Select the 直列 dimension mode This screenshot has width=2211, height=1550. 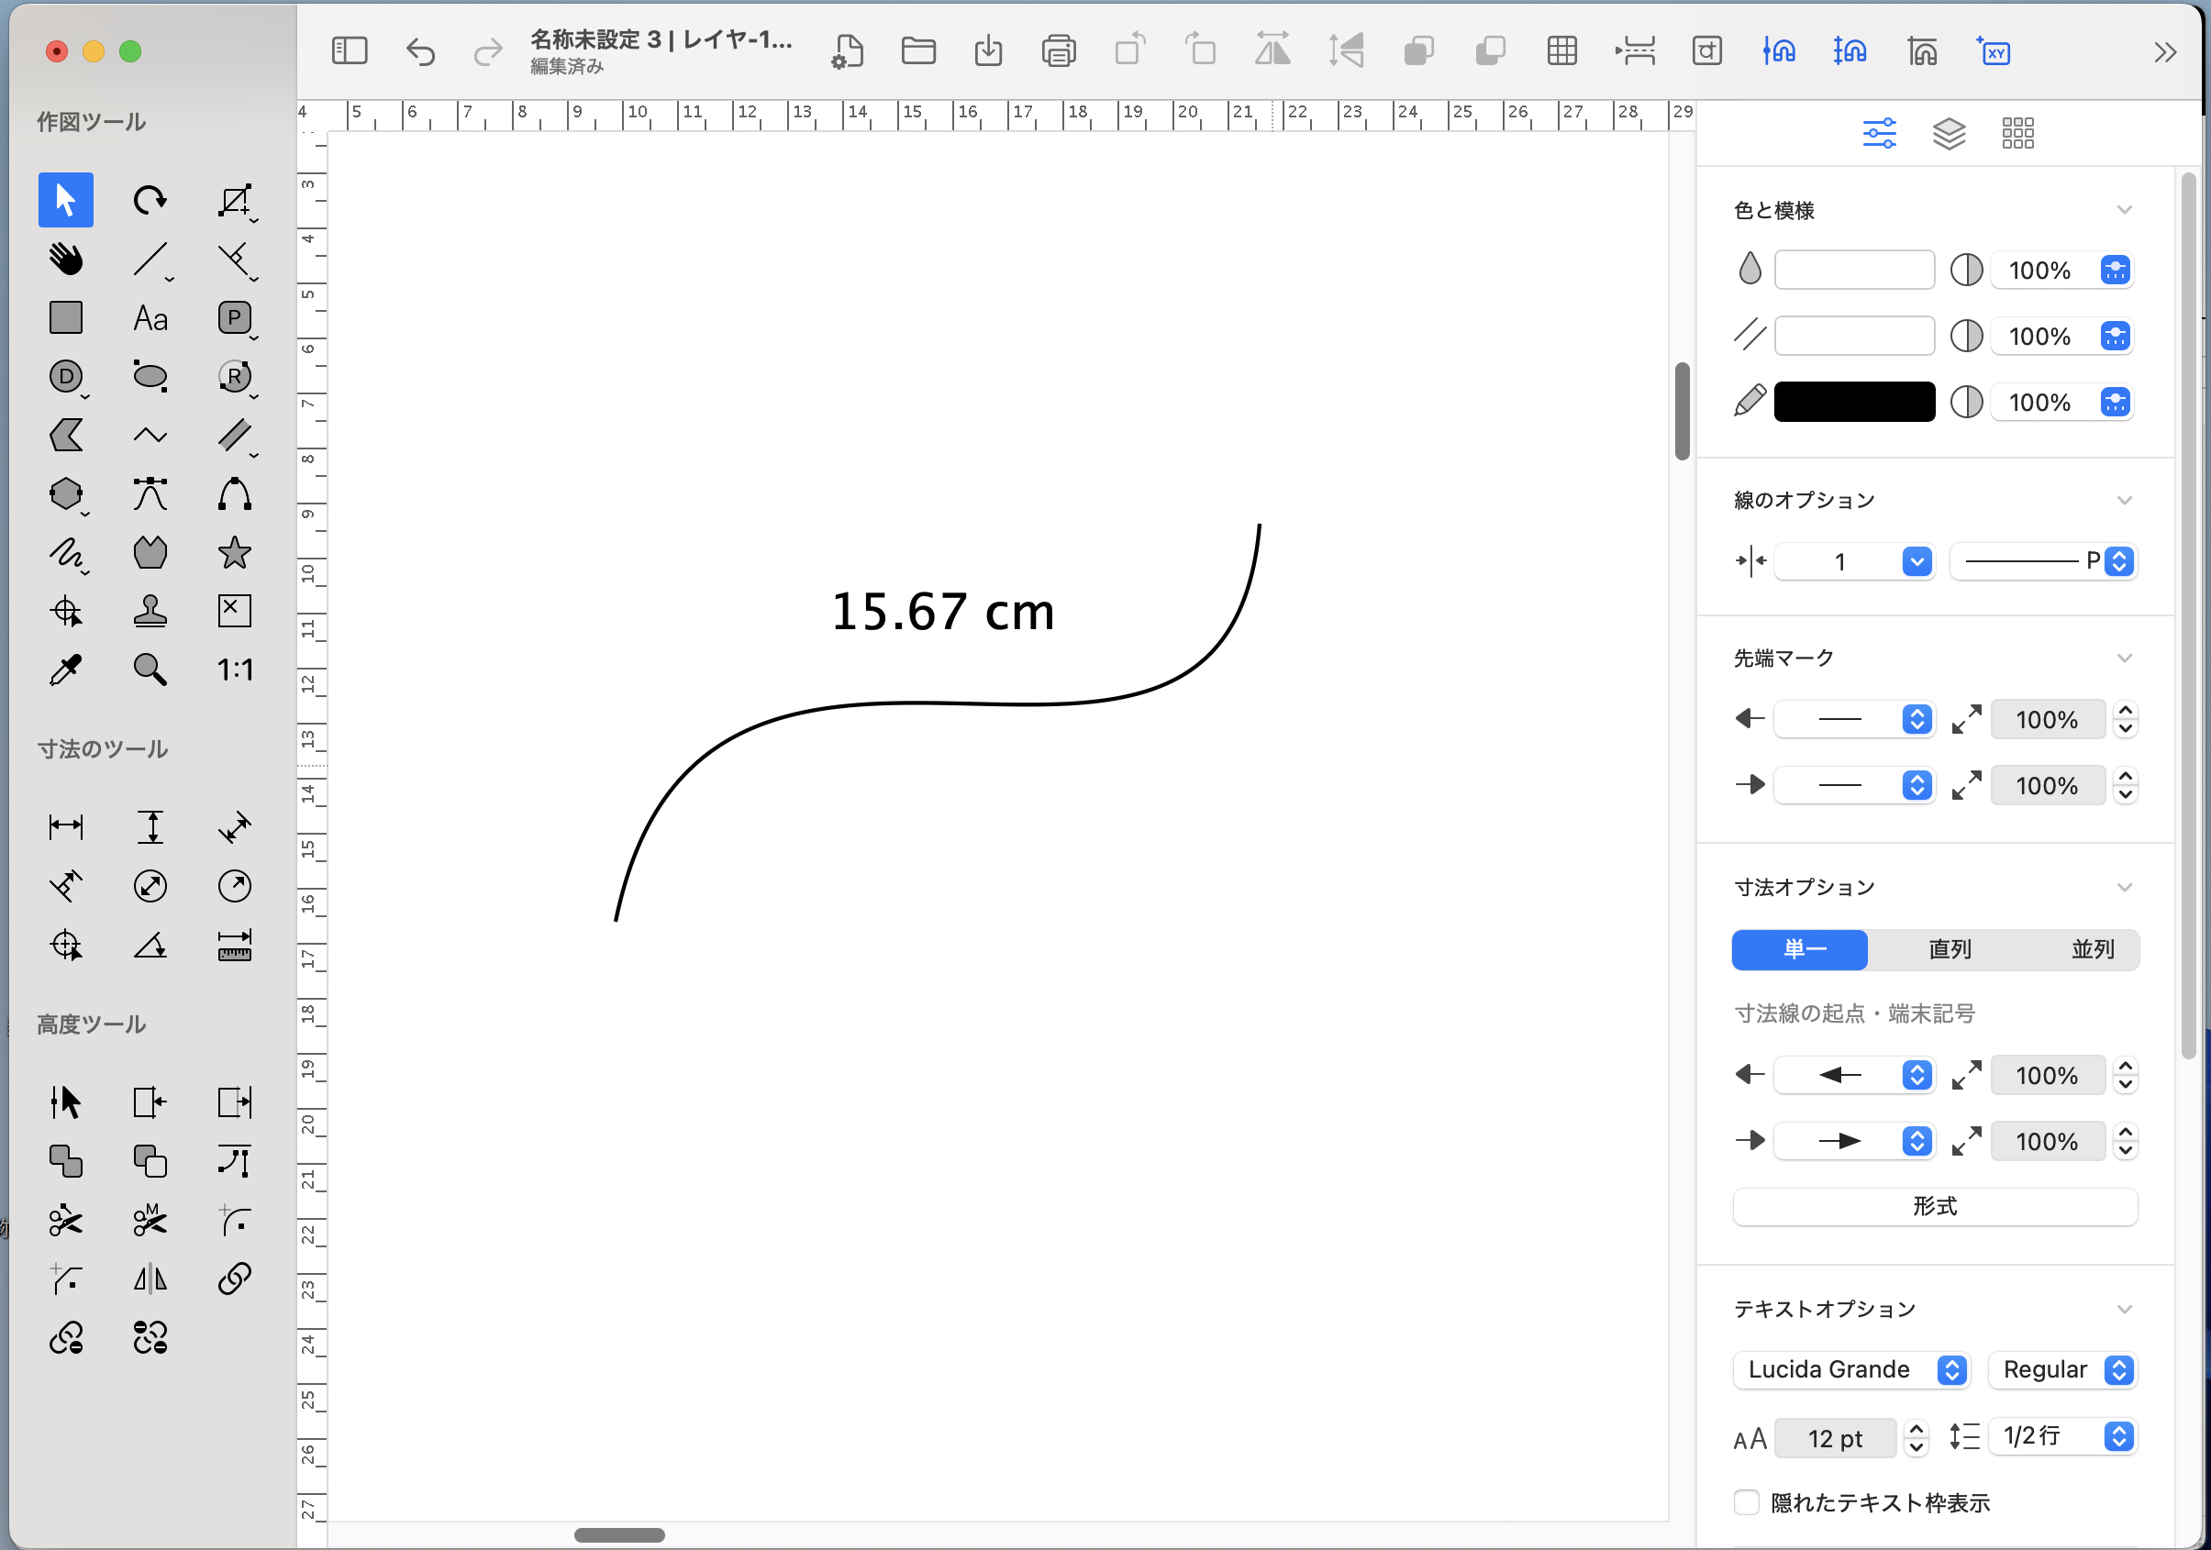click(1949, 949)
